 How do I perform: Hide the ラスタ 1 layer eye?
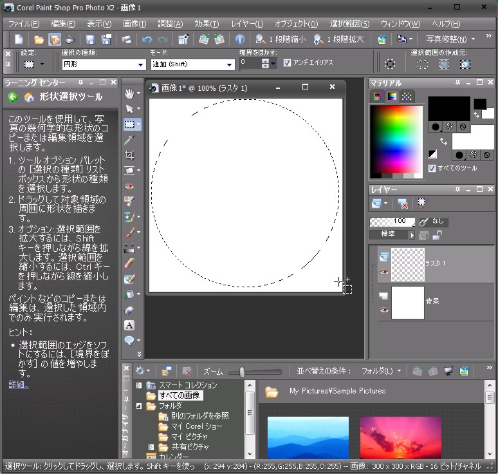384,272
